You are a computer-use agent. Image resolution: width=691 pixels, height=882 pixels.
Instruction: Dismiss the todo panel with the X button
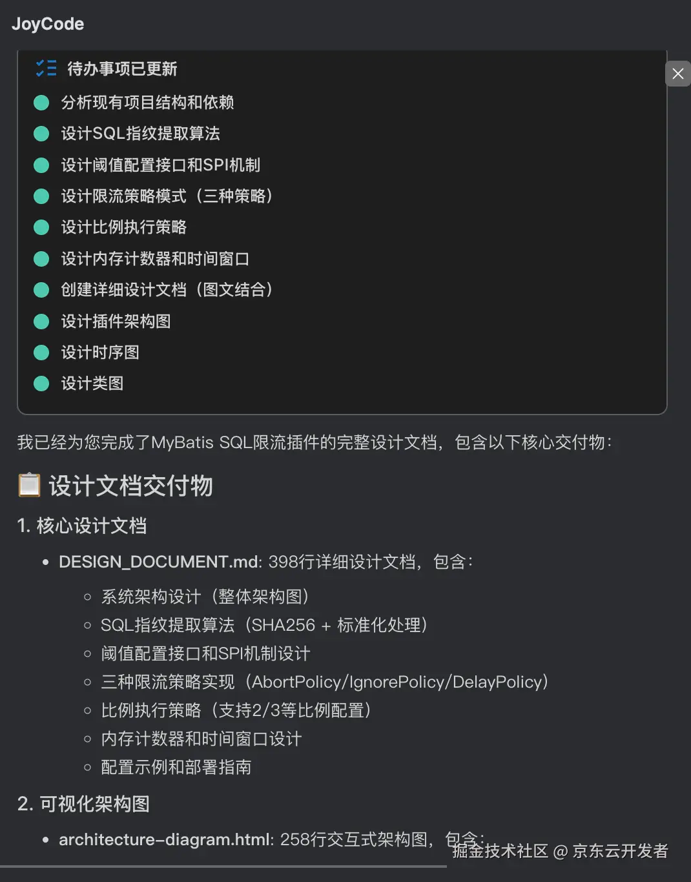(677, 74)
